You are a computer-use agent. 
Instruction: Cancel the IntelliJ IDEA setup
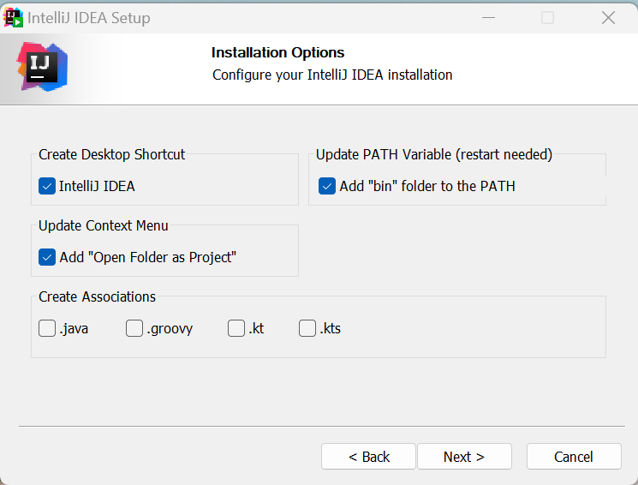[x=574, y=457]
